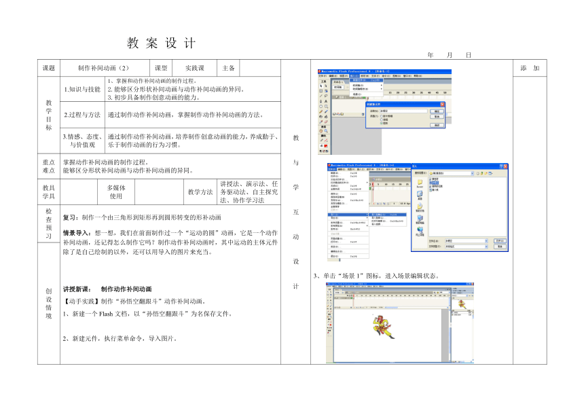Click the bold heading 情景导入

pyautogui.click(x=75, y=233)
